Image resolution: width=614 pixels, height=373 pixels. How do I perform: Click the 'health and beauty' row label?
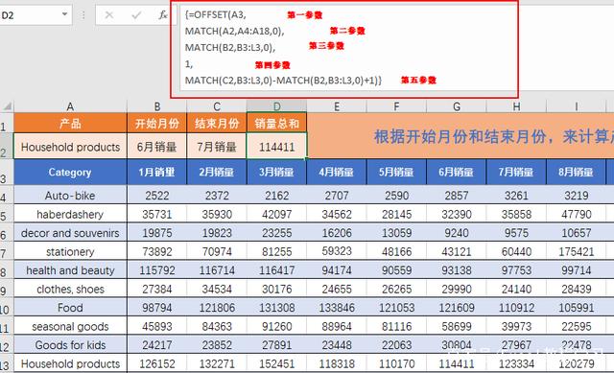click(x=70, y=270)
